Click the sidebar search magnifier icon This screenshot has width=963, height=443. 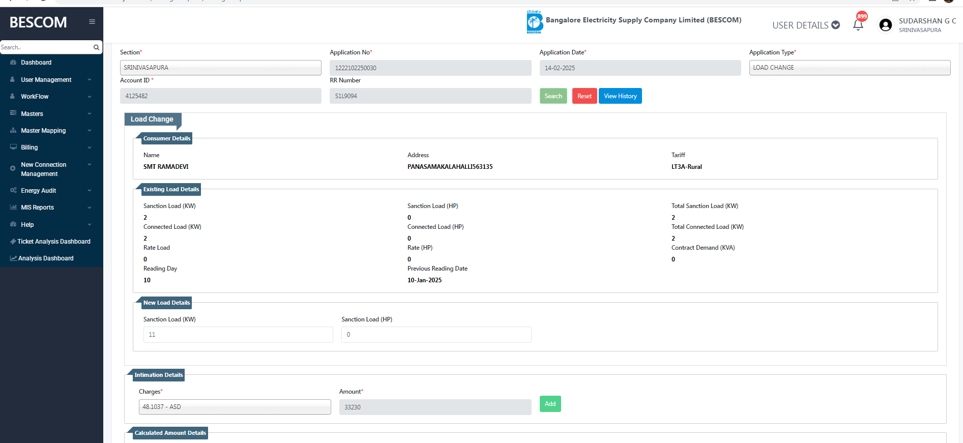pyautogui.click(x=96, y=47)
